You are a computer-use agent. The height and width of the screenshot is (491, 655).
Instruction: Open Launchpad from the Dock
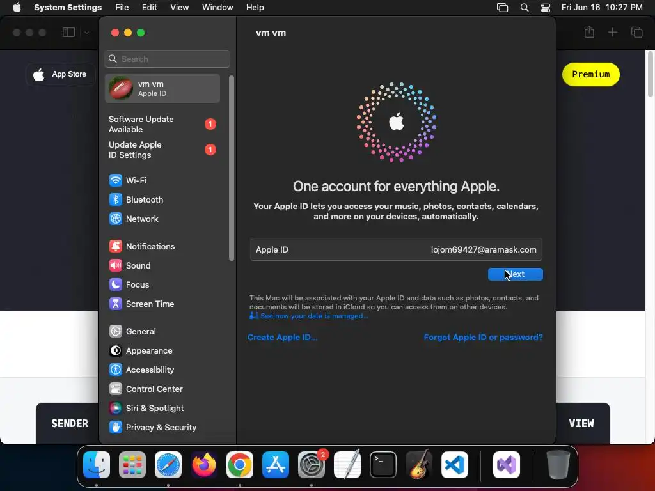coord(132,465)
